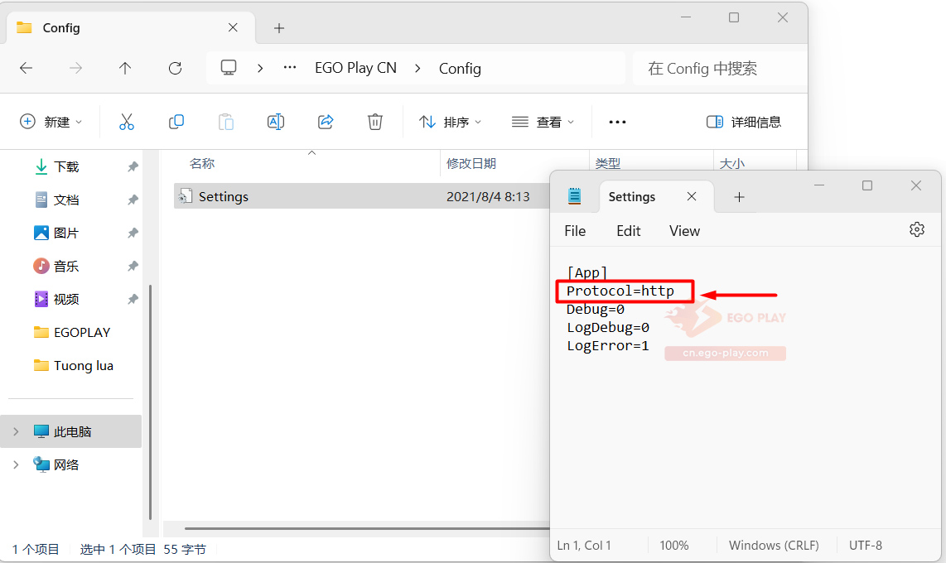This screenshot has width=946, height=563.
Task: Click the 100% zoom level in Notepad
Action: coord(674,546)
